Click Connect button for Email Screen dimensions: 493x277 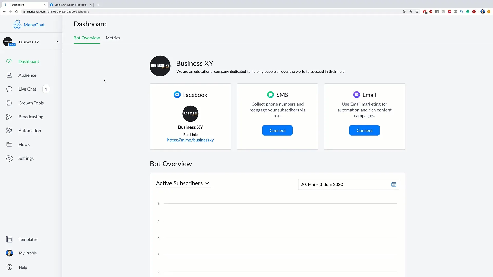point(364,130)
